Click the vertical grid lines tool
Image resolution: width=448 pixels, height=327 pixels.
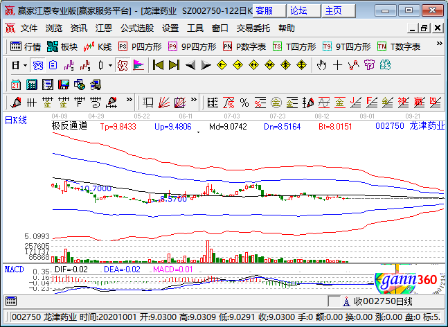(x=32, y=103)
